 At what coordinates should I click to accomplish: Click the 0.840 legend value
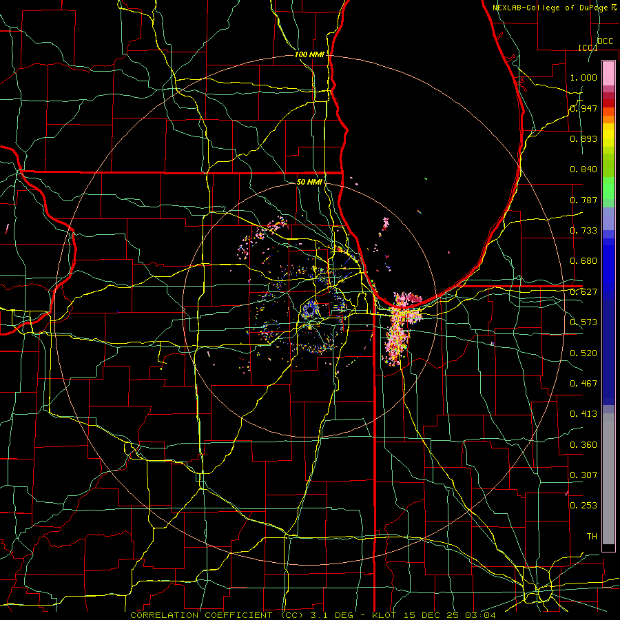click(x=583, y=169)
